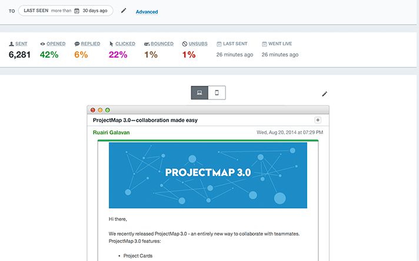The image size is (419, 261).
Task: Click the calendar icon in the filter
Action: pyautogui.click(x=77, y=11)
